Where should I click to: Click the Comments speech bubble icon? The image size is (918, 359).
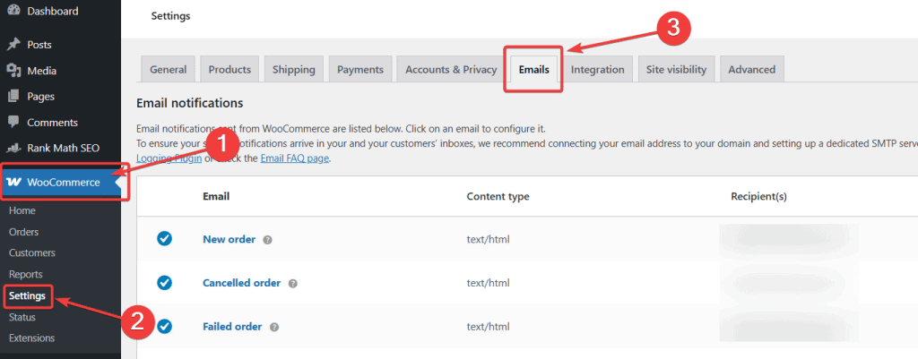[13, 122]
